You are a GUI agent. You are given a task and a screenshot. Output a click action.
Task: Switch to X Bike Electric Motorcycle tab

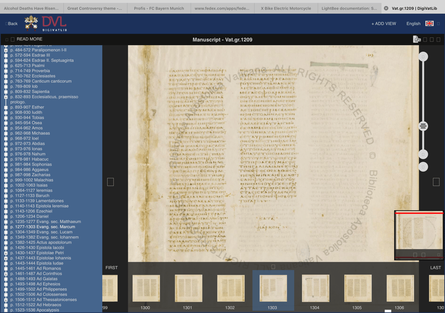(286, 8)
